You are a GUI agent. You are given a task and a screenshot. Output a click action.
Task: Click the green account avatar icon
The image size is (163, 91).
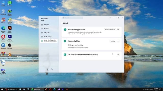point(65,30)
